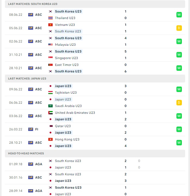Click the W badge for Thailand match
The image size is (190, 196).
click(x=179, y=15)
